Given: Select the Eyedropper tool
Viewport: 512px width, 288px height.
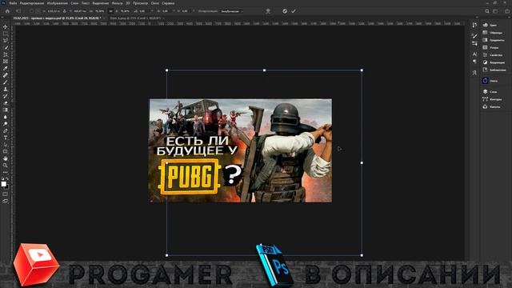Looking at the screenshot, I should 6,68.
